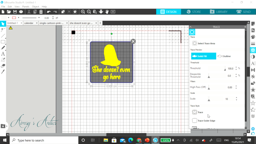Close the trace selection with X
The width and height of the screenshot is (256, 144).
(133, 41)
